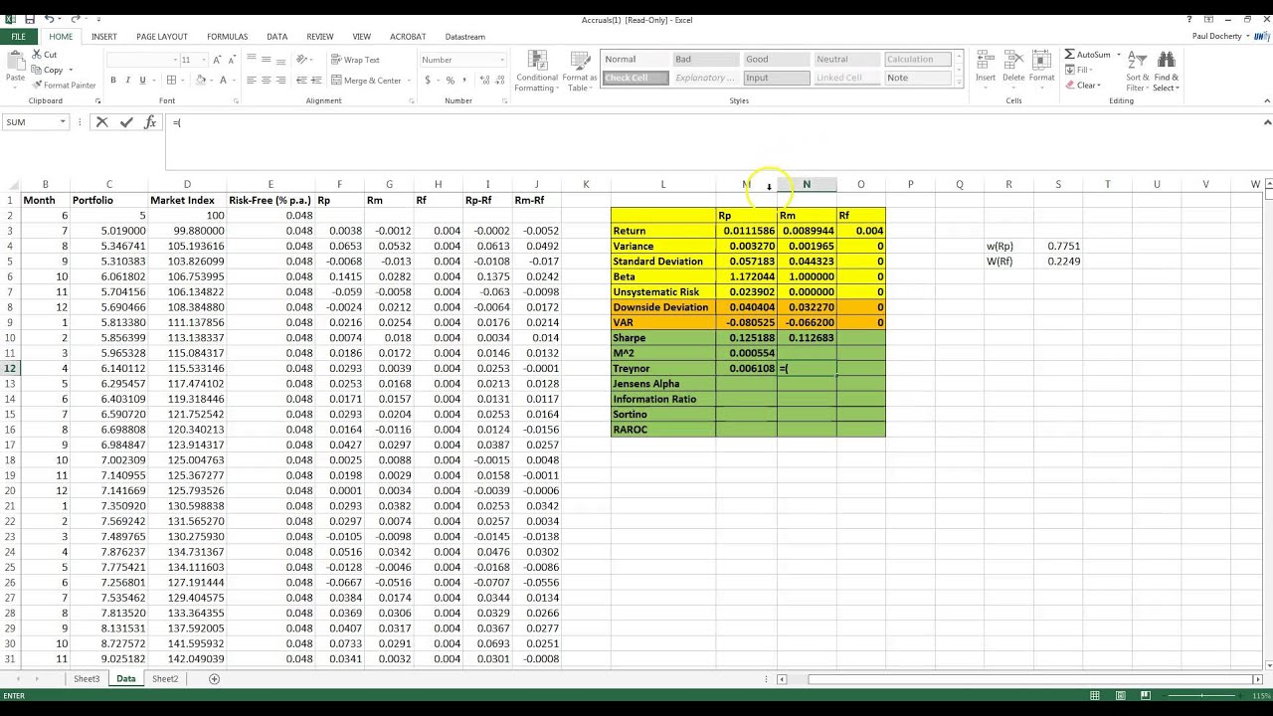Confirm the formula with the checkmark icon
This screenshot has width=1273, height=716.
point(126,122)
